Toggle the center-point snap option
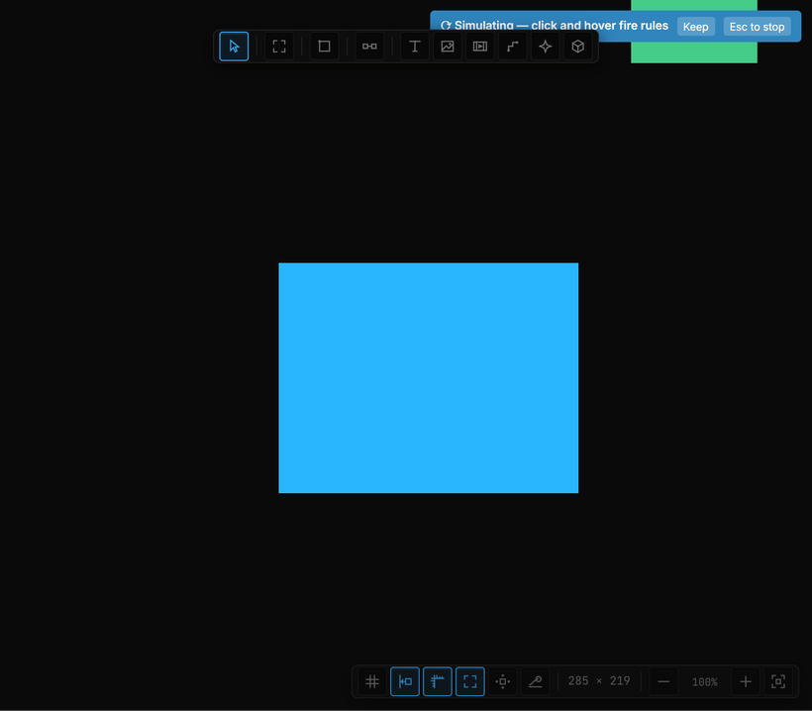The width and height of the screenshot is (812, 711). coord(502,681)
